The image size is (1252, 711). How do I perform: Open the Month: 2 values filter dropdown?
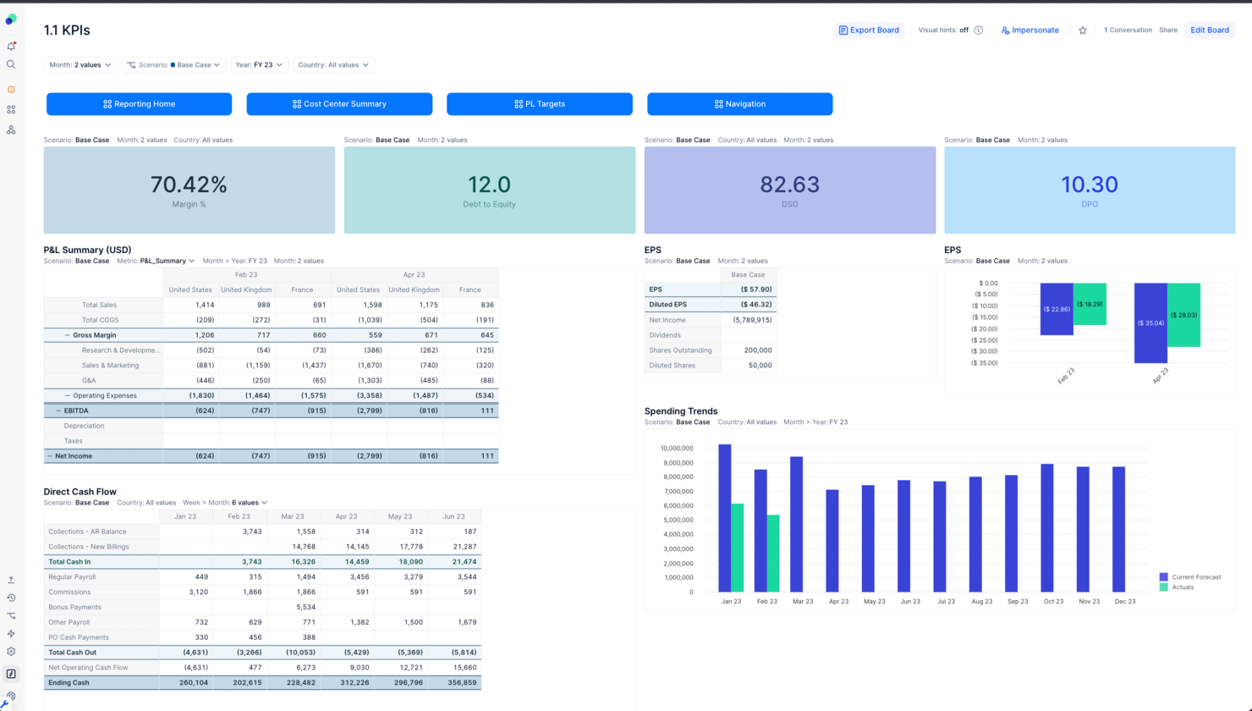point(80,64)
